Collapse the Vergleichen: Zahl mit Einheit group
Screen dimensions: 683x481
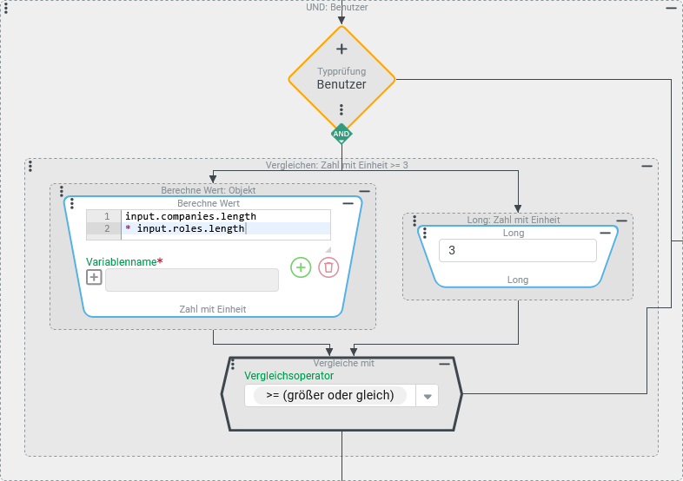(x=647, y=165)
